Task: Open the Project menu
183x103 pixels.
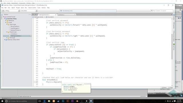Action: [x=18, y=8]
